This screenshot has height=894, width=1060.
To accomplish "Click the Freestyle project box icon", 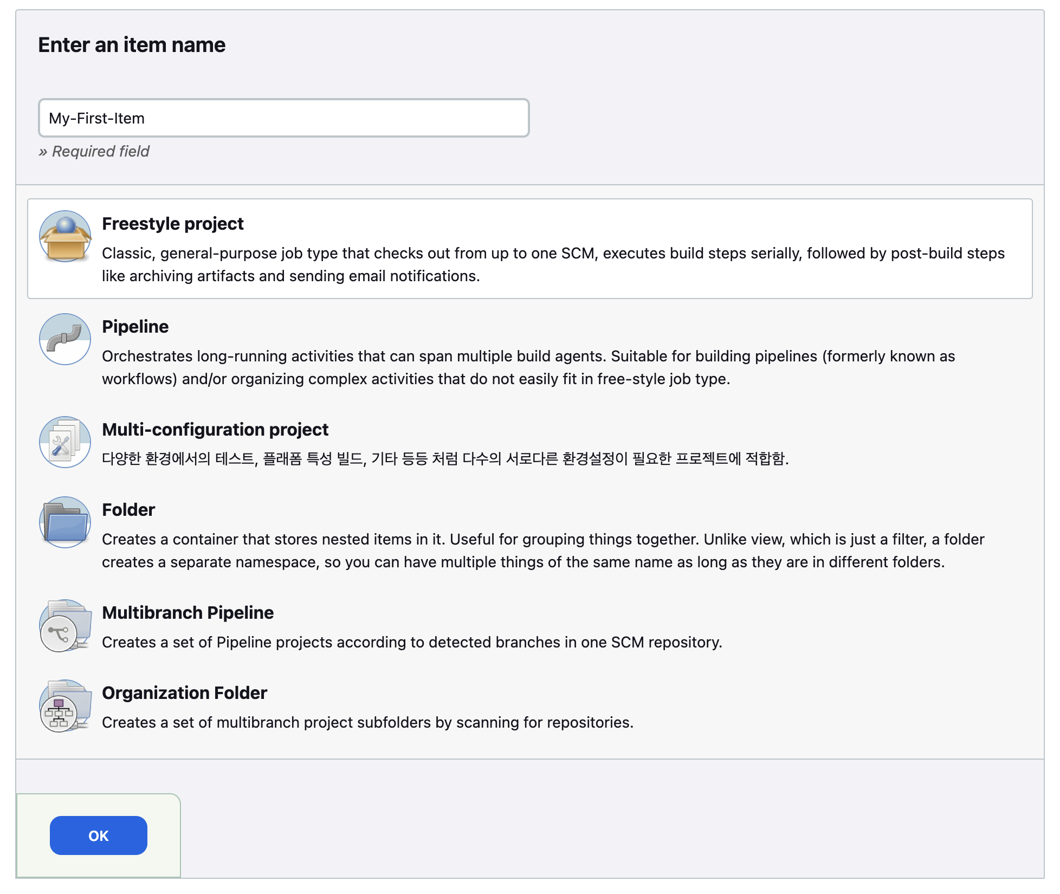I will (x=65, y=237).
